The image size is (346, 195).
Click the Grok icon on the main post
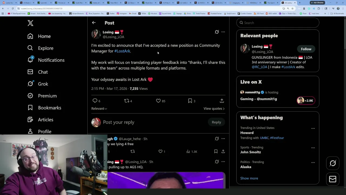click(217, 32)
